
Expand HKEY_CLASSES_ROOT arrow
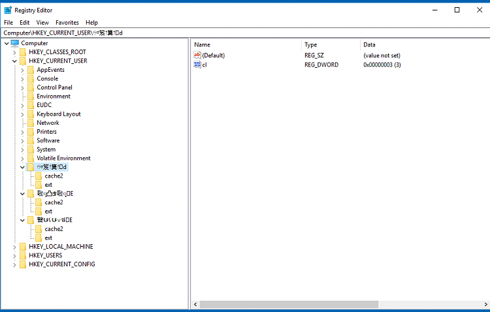14,52
